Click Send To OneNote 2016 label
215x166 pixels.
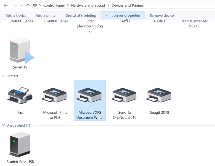[125, 115]
